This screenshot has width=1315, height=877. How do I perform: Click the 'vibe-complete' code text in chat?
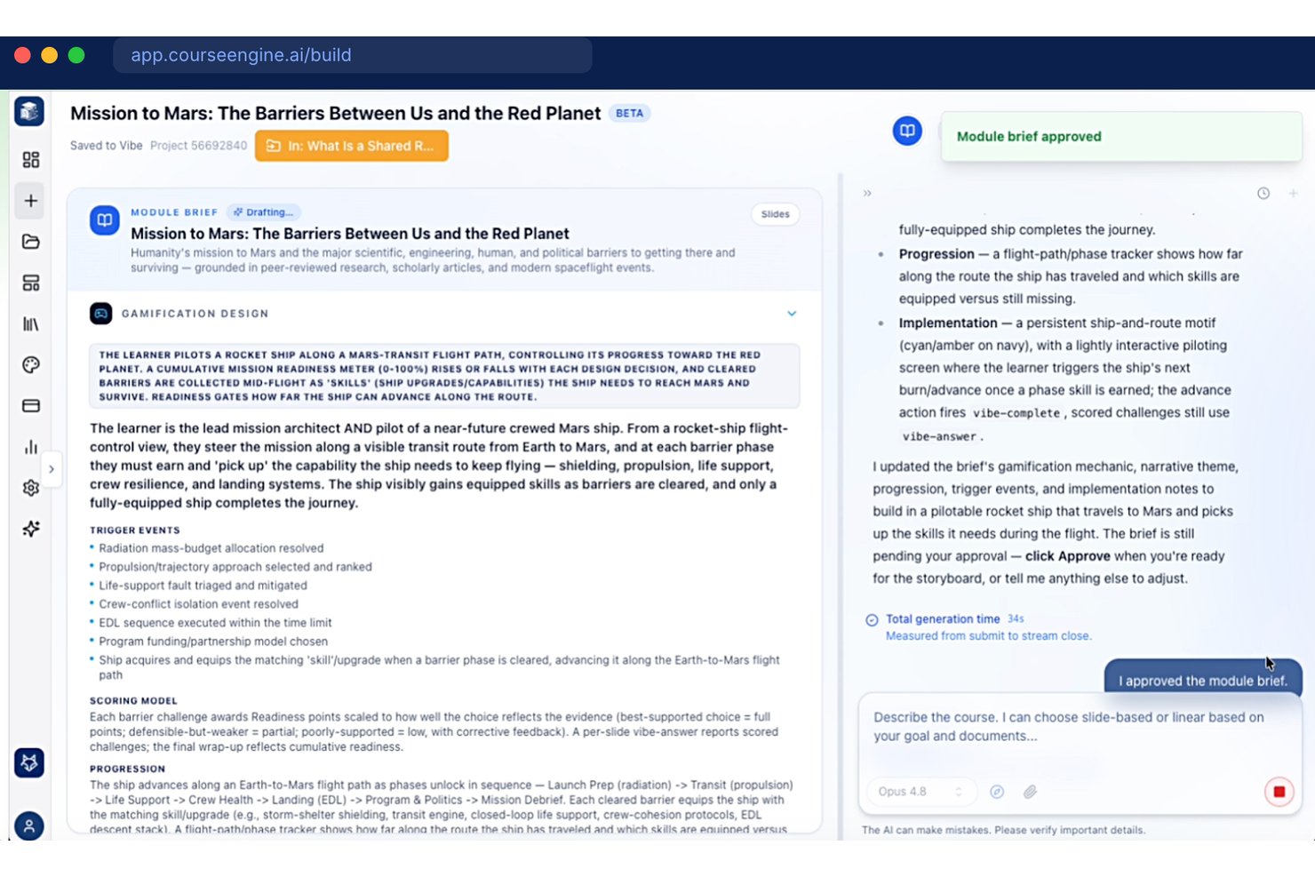1016,413
